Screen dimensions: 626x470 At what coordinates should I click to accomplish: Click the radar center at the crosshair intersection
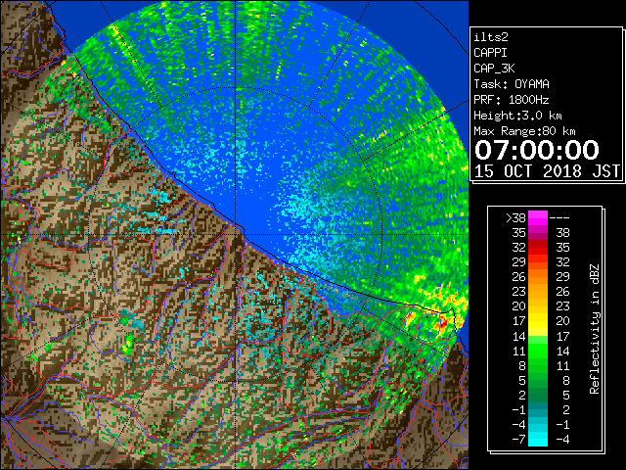point(236,234)
